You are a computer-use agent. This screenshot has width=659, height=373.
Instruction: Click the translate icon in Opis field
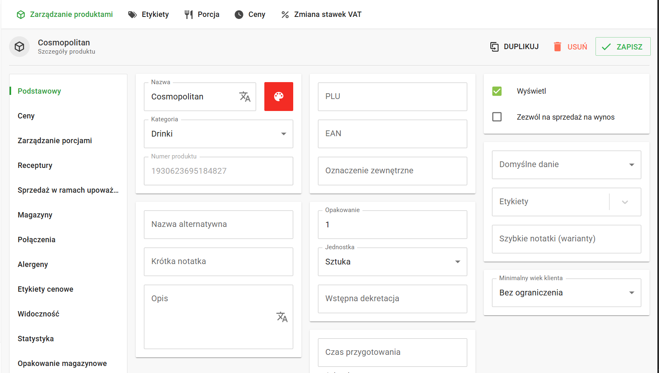pyautogui.click(x=282, y=317)
